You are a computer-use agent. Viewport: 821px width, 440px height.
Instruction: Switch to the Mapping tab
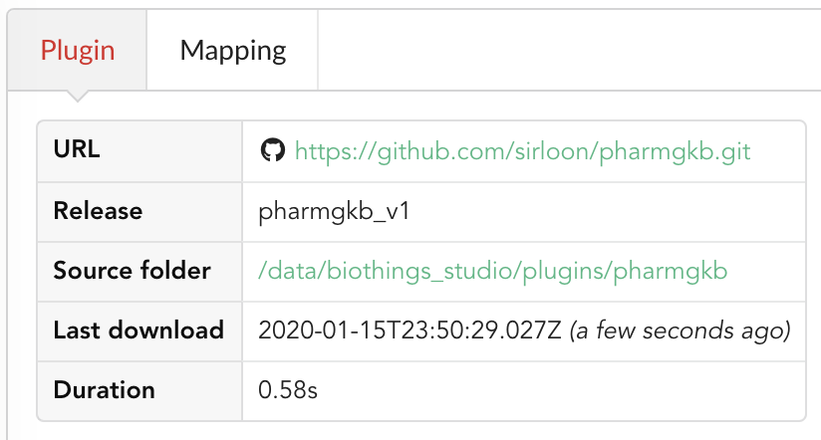tap(232, 50)
